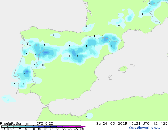Click the '35' legend scale label

(x=64, y=129)
